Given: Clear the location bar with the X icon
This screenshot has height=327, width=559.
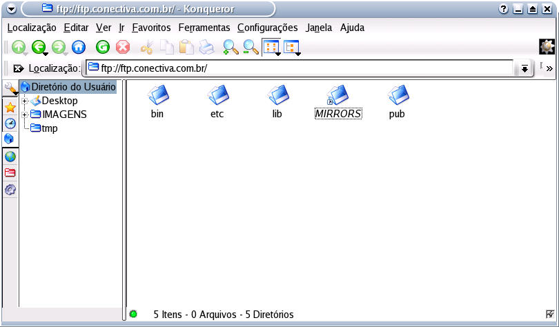Looking at the screenshot, I should pos(18,68).
